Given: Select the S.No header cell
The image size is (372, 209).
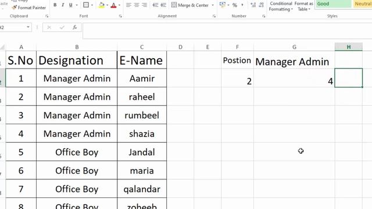Looking at the screenshot, I should pos(21,60).
